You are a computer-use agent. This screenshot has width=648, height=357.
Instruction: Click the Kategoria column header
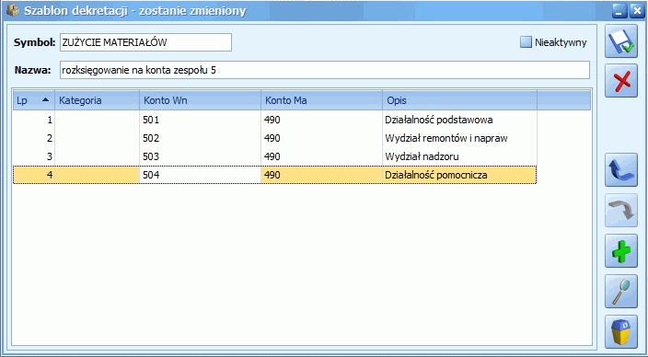pos(98,100)
